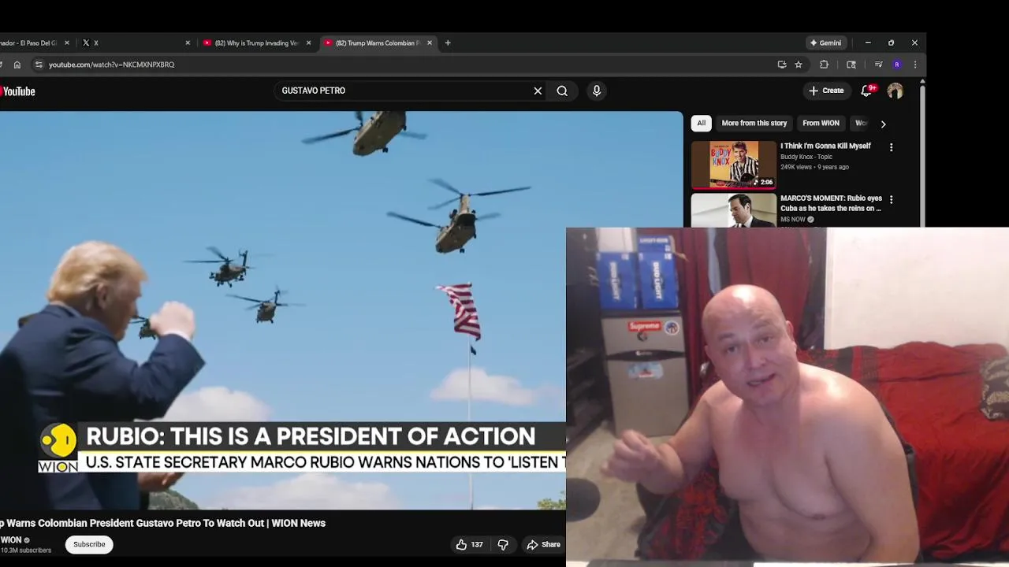Viewport: 1009px width, 567px height.
Task: Bookmark this page with star icon
Action: click(x=799, y=65)
